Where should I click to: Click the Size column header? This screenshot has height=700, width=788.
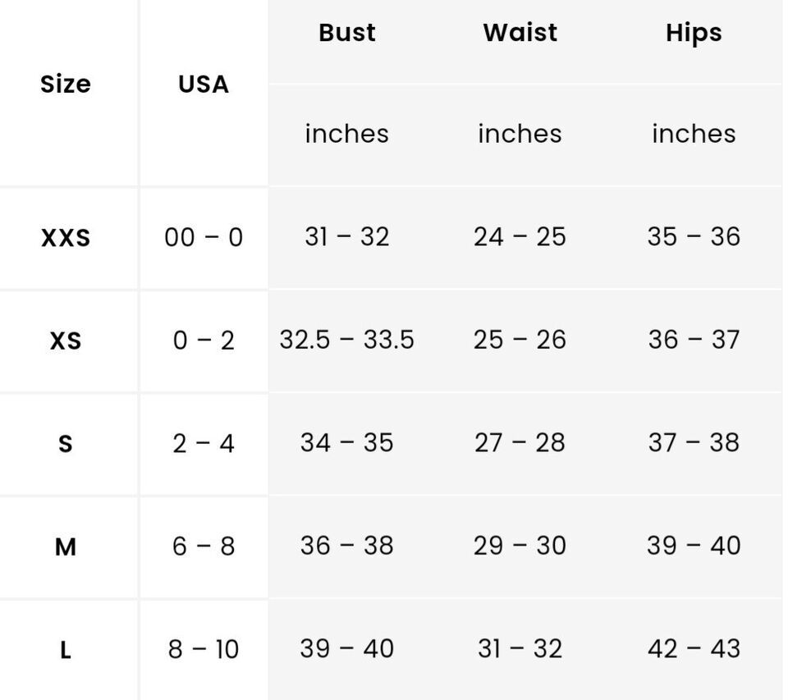pyautogui.click(x=66, y=84)
